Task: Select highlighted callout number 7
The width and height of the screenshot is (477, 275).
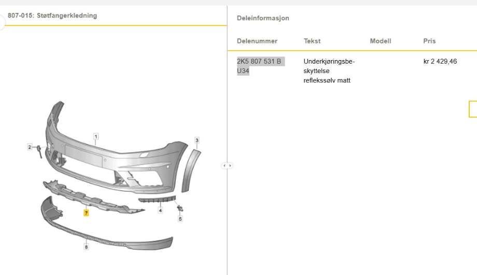Action: click(x=87, y=213)
